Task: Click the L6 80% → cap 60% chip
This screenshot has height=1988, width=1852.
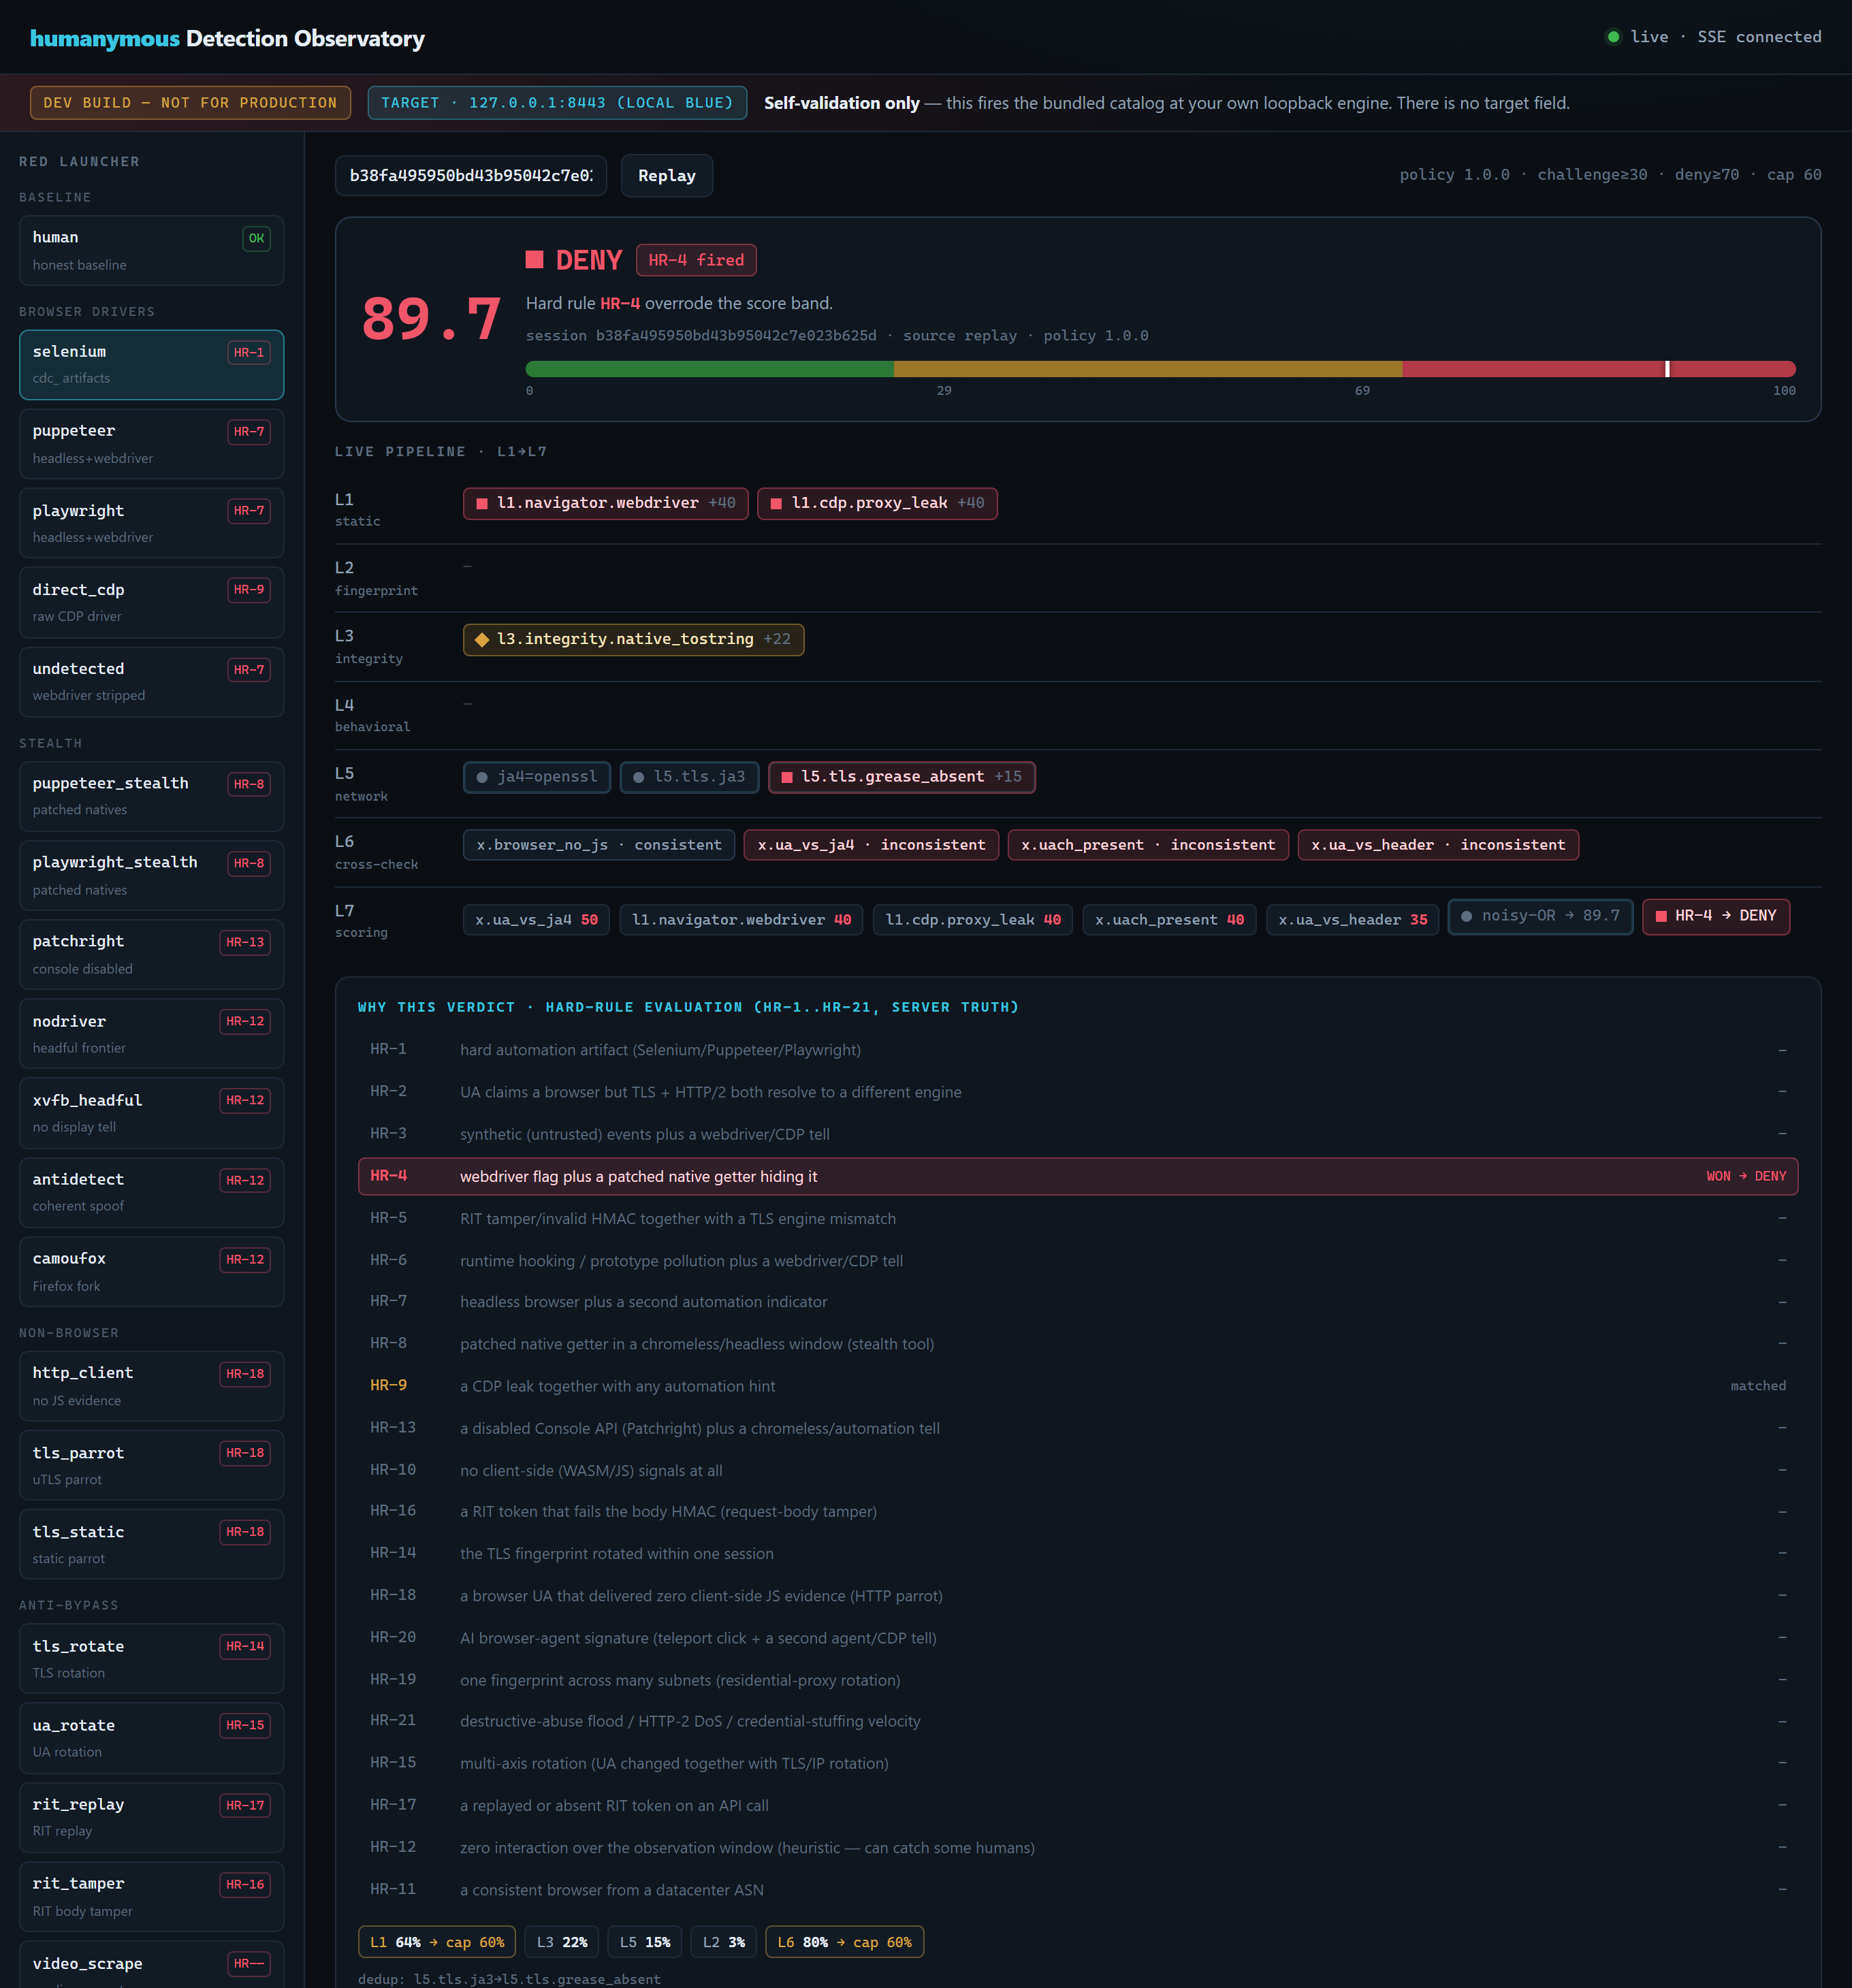Action: 845,1942
